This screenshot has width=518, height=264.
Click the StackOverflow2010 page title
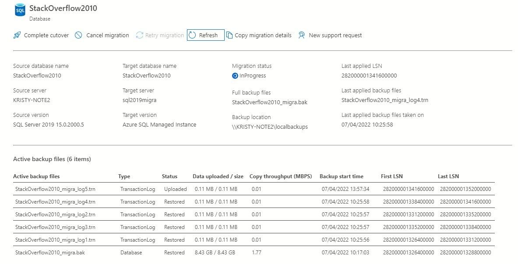(x=63, y=8)
